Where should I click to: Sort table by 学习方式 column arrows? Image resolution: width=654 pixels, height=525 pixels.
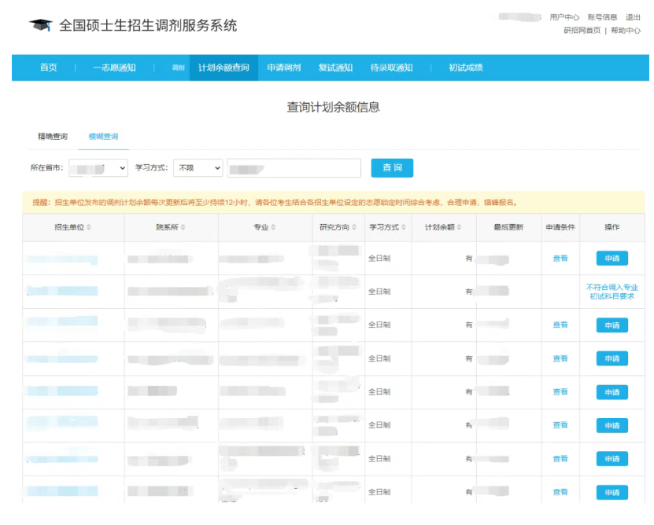(x=405, y=228)
